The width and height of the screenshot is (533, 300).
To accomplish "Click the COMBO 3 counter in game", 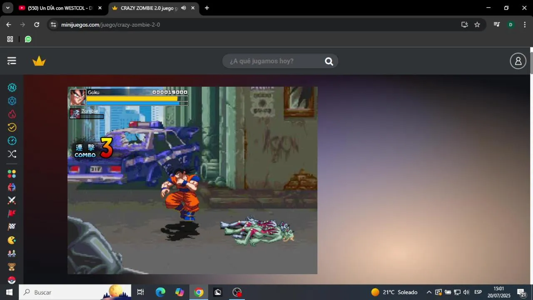I will click(93, 149).
